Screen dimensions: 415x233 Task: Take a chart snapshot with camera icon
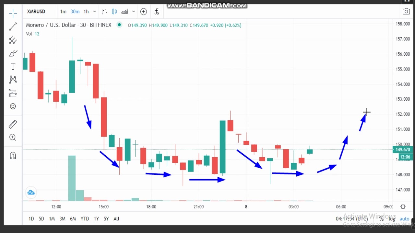point(406,12)
